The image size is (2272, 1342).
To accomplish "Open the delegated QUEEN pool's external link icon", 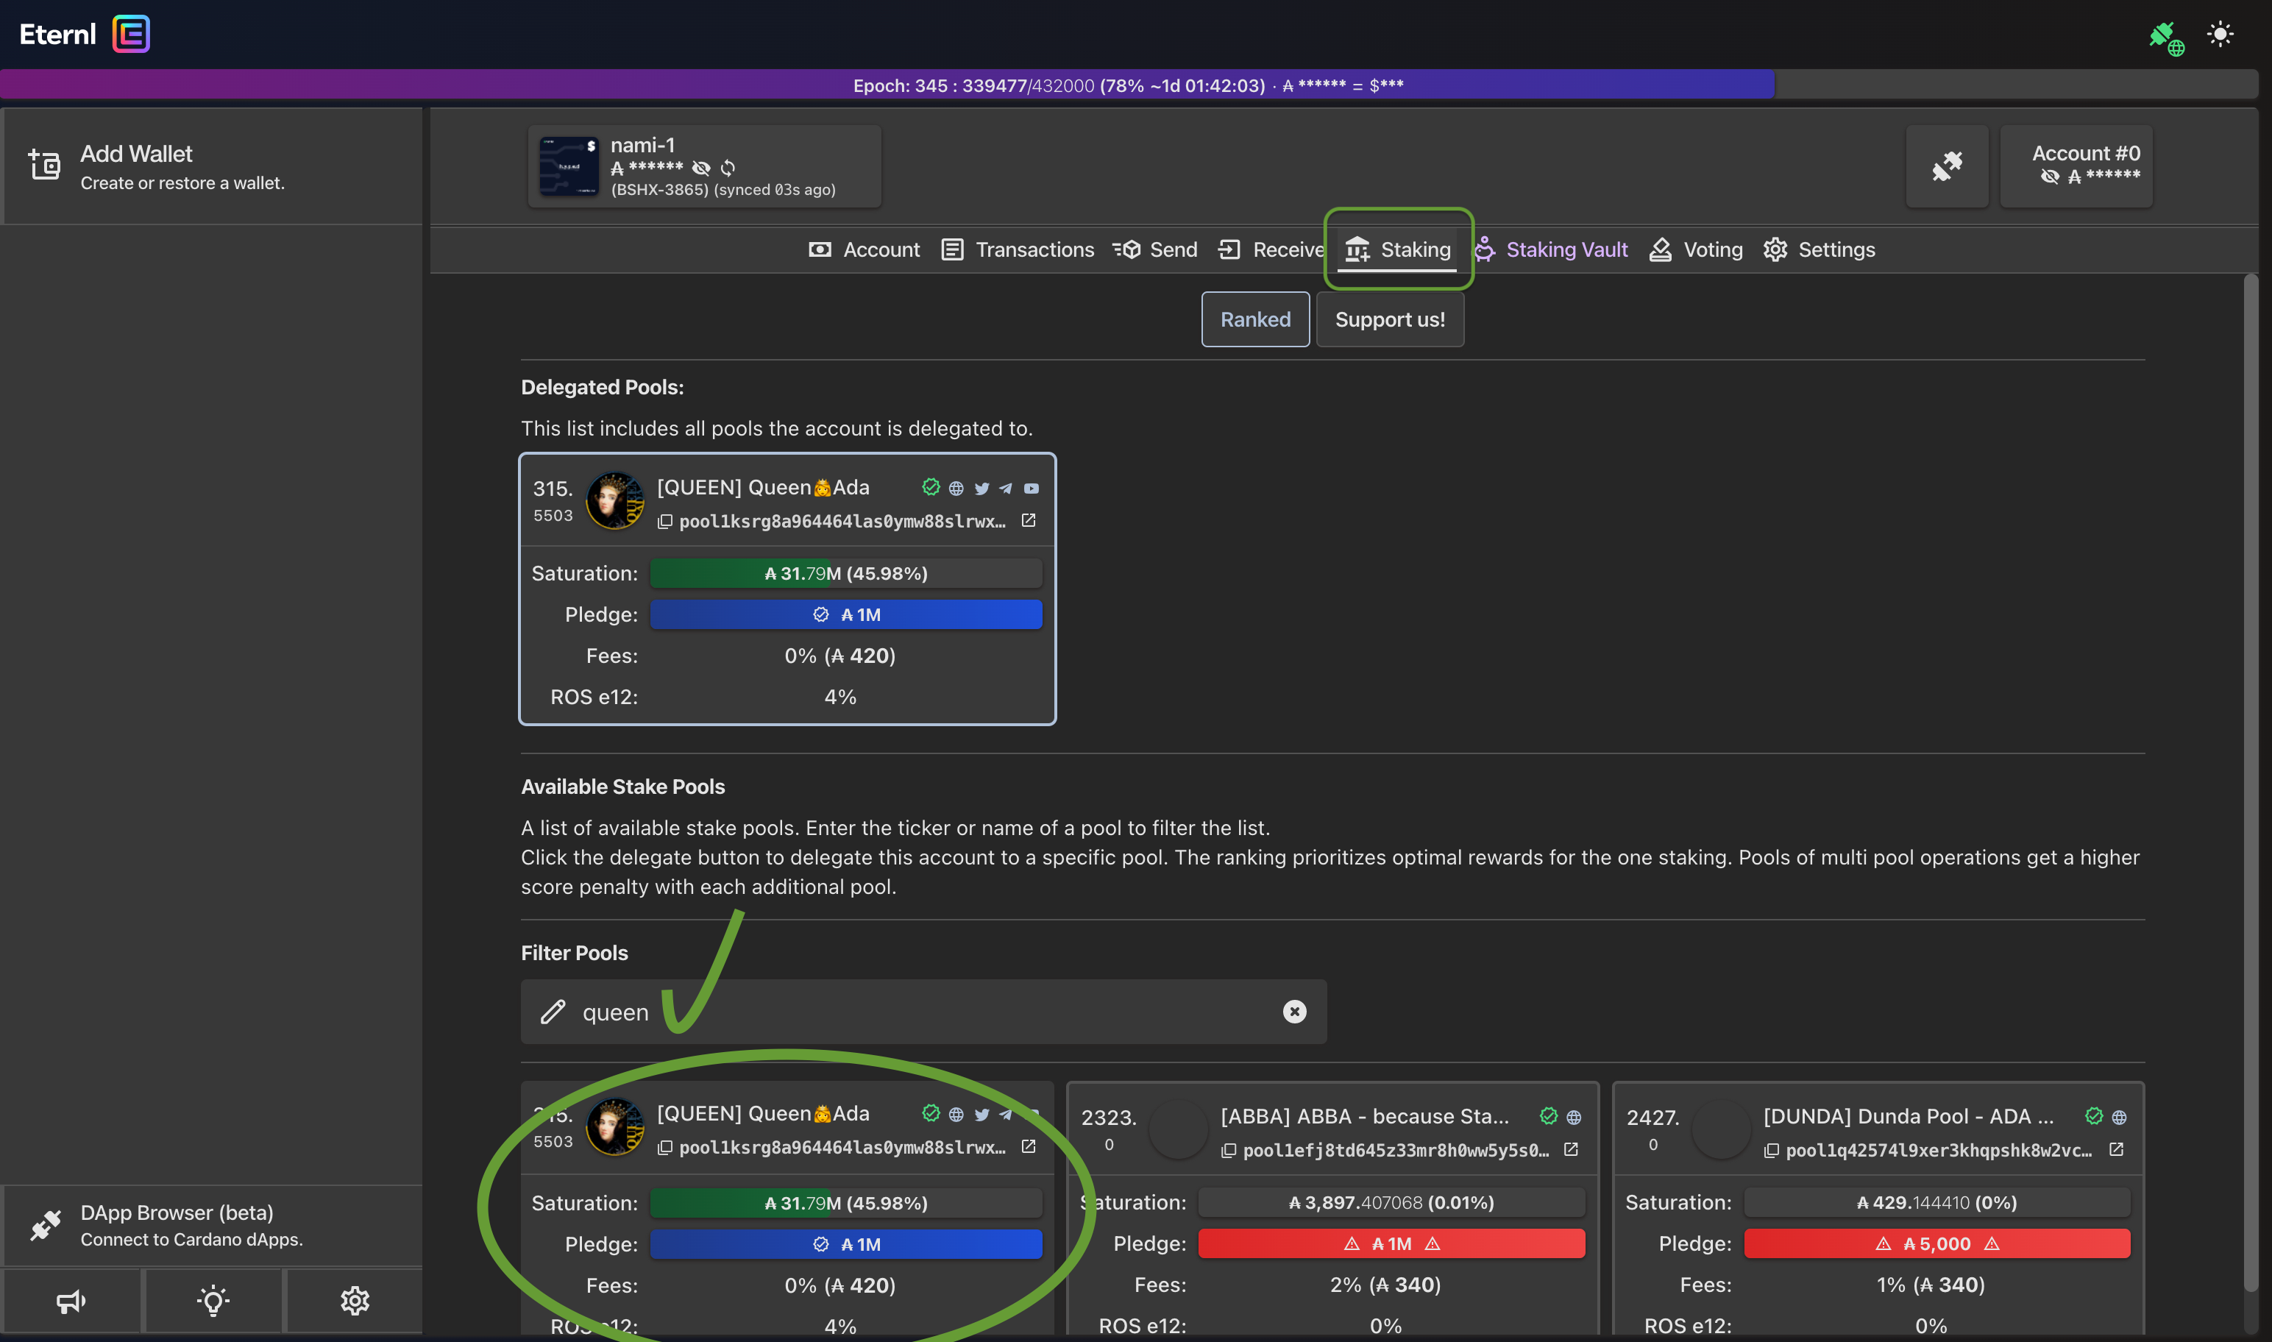I will tap(1028, 520).
